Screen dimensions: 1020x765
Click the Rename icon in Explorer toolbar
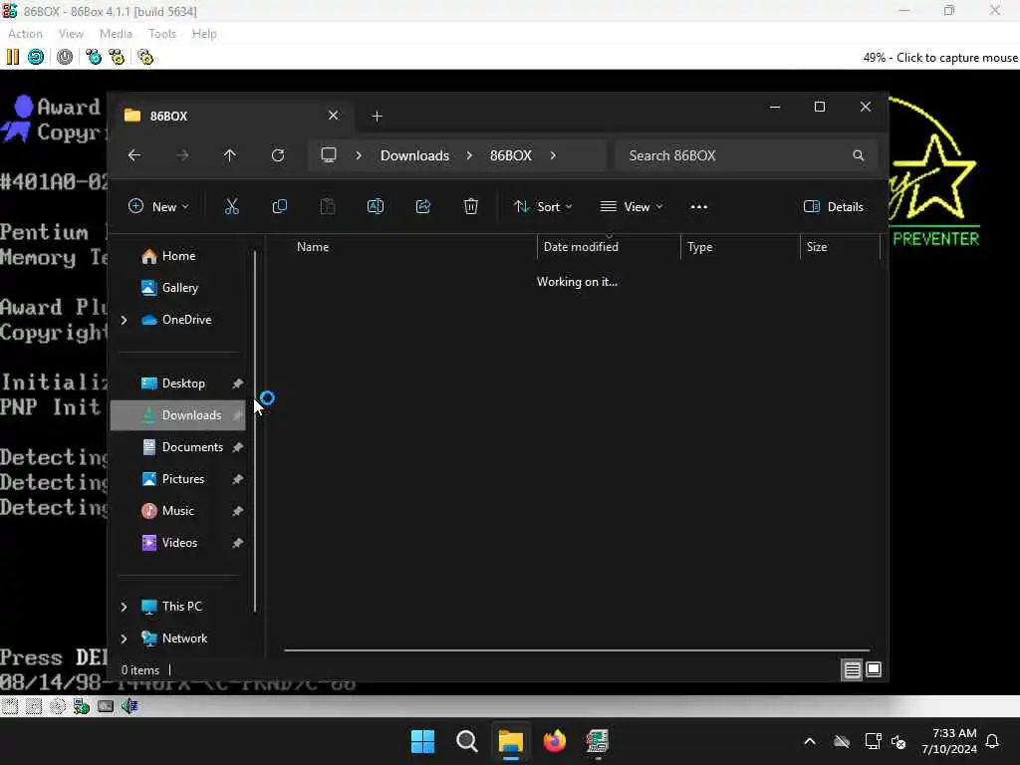point(376,207)
